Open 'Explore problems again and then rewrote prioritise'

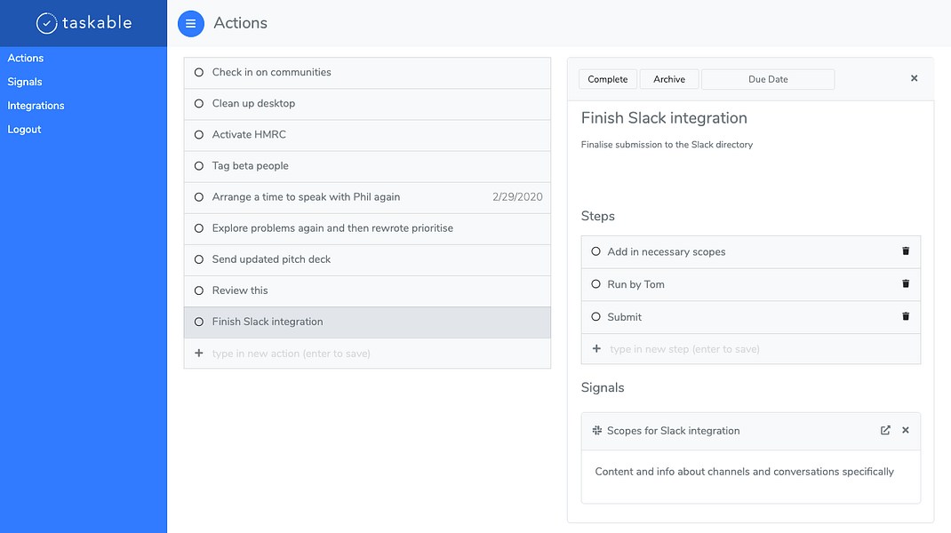(332, 228)
